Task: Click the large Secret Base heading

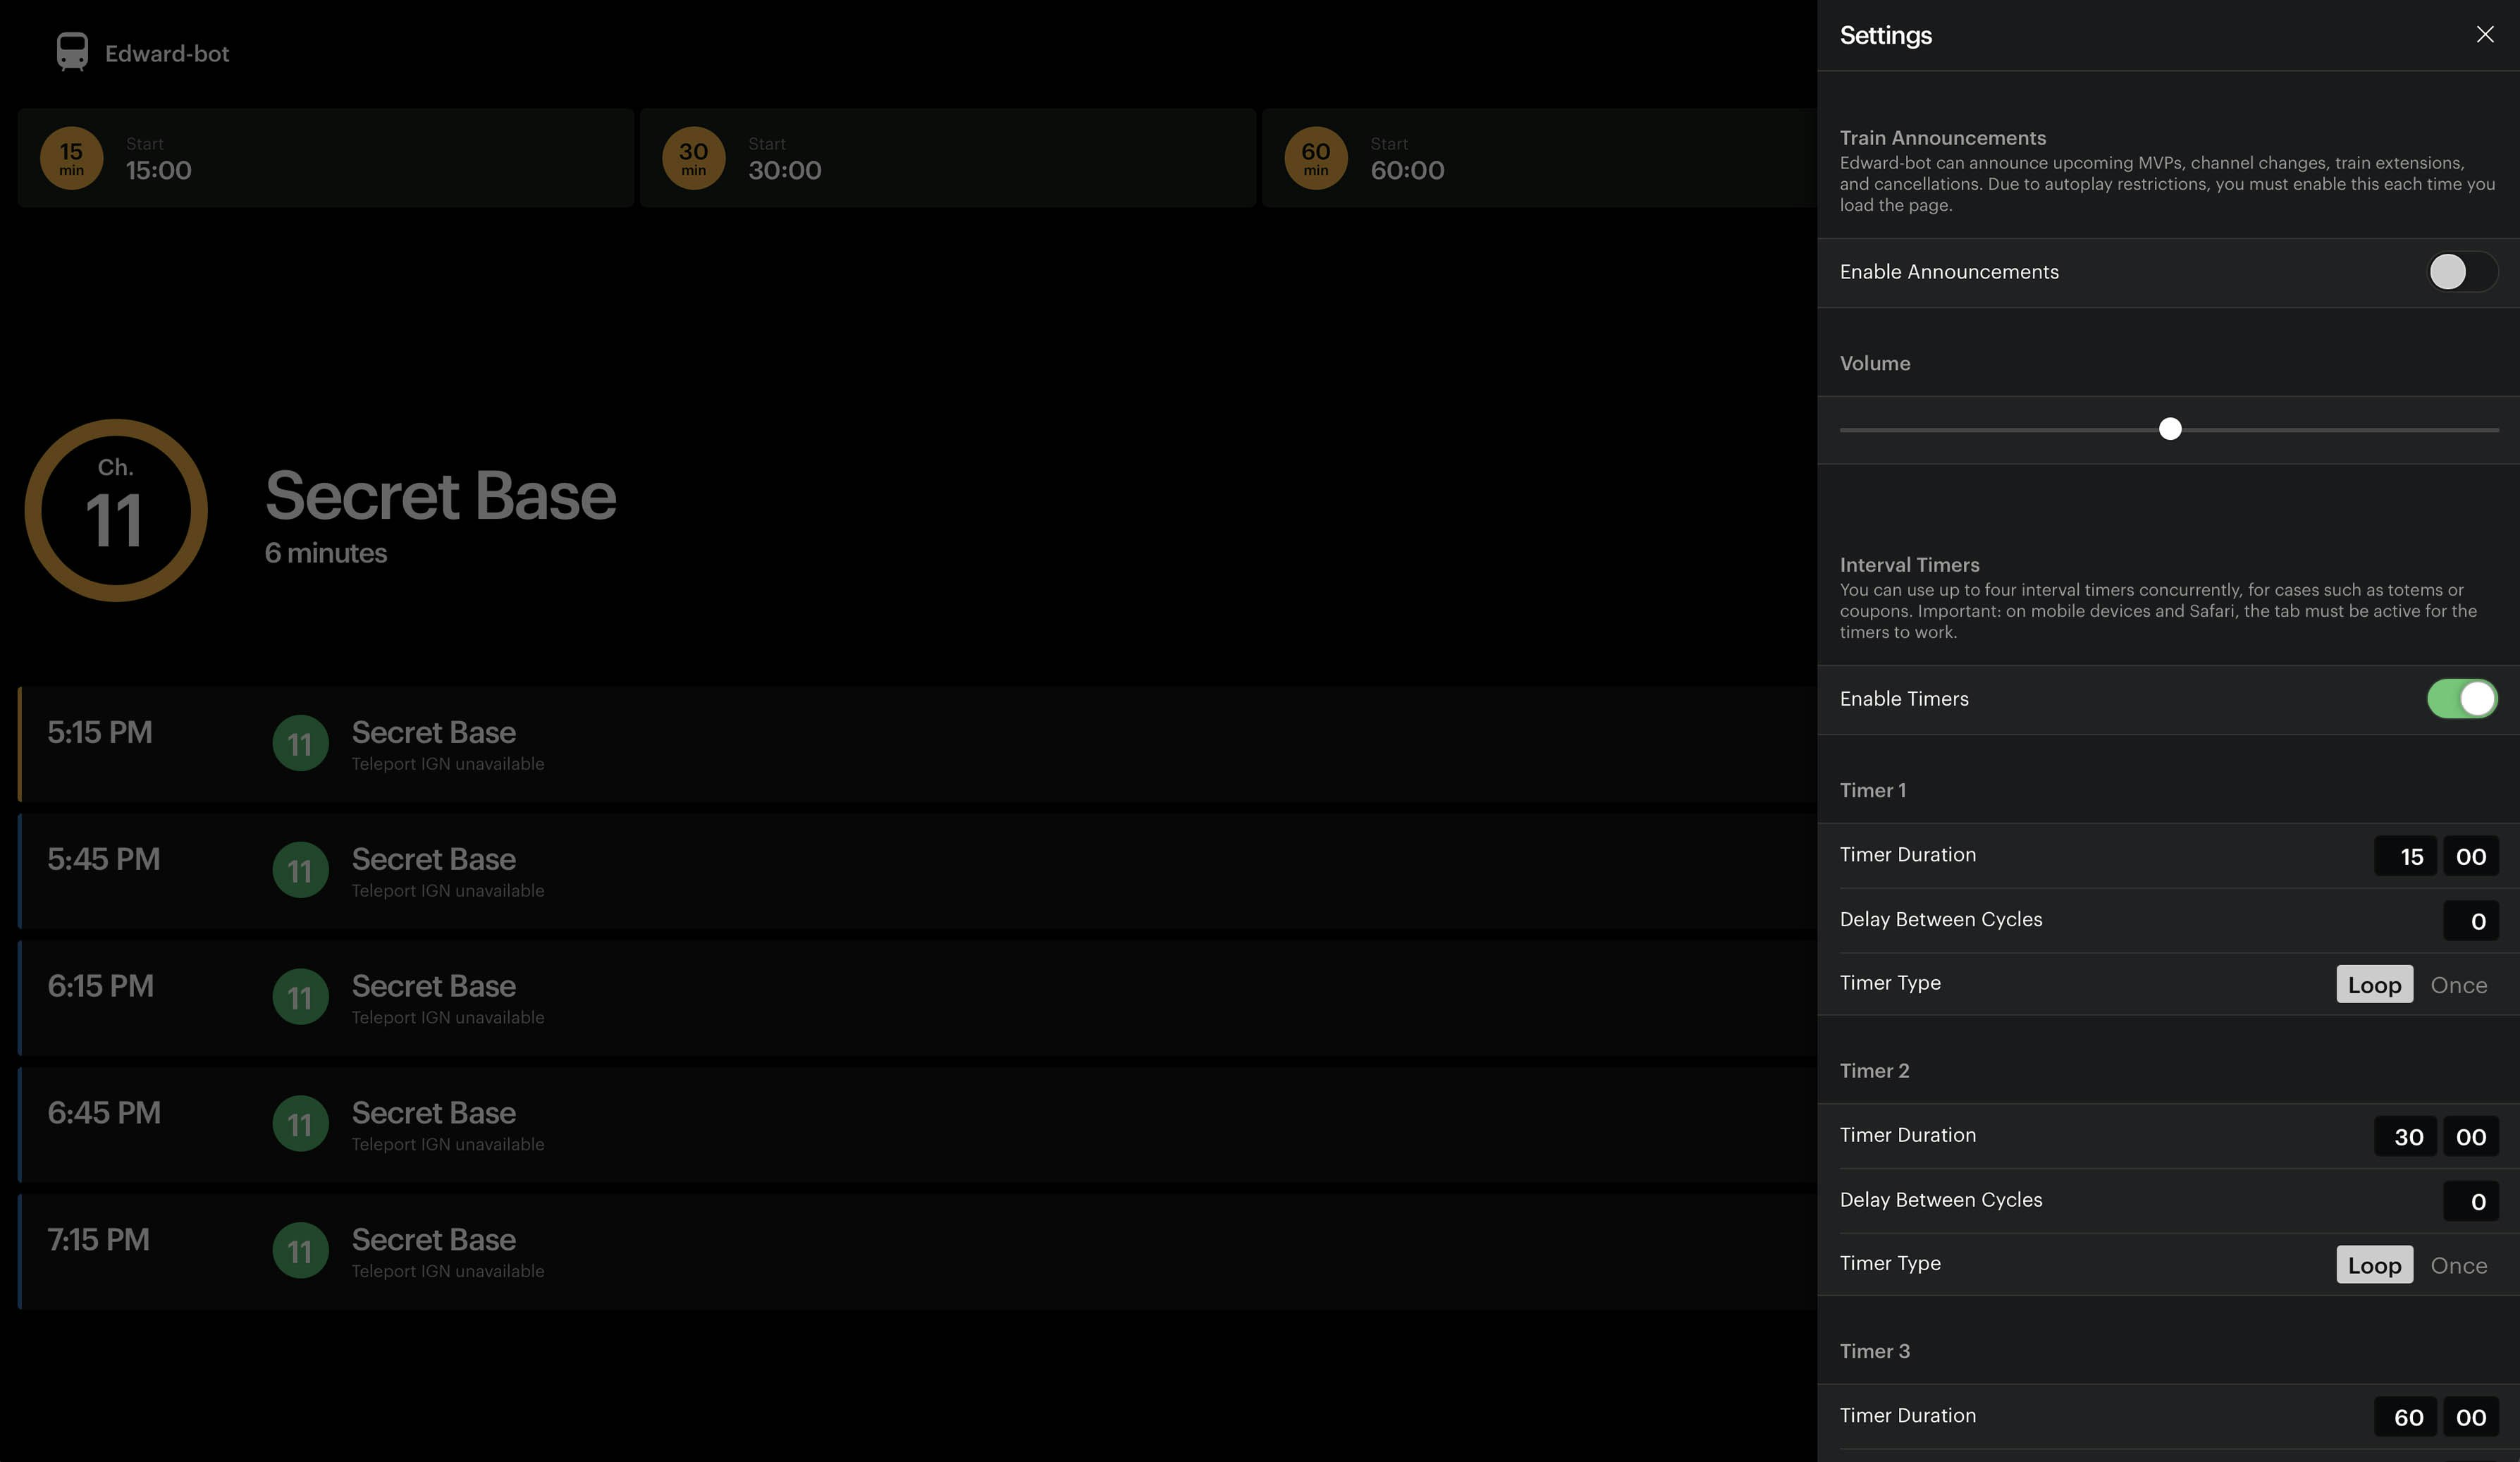Action: click(x=440, y=496)
